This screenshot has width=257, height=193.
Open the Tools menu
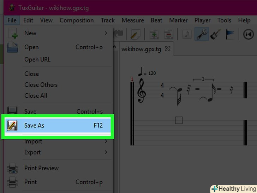[224, 21]
